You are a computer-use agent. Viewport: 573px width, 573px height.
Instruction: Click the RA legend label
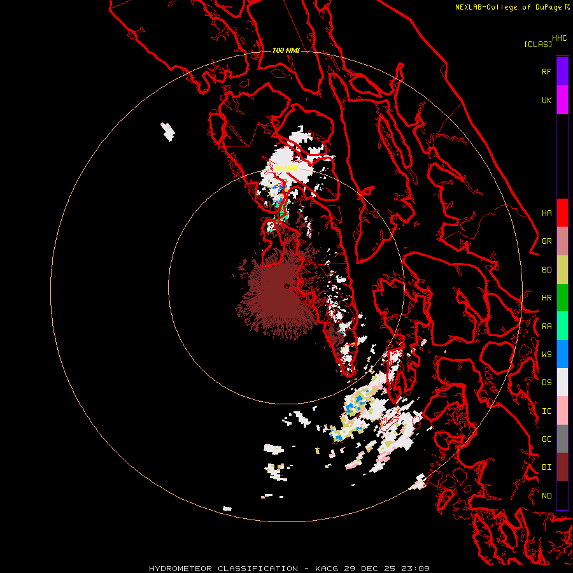(x=546, y=327)
